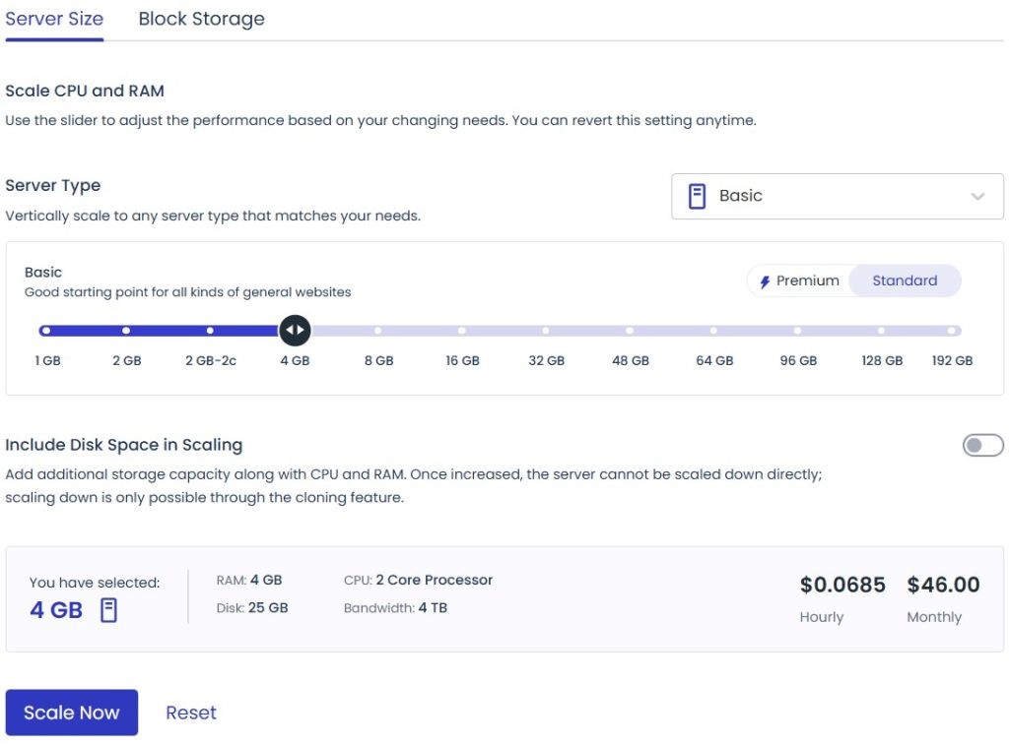
Task: Switch to the Block Storage tab
Action: 201,18
